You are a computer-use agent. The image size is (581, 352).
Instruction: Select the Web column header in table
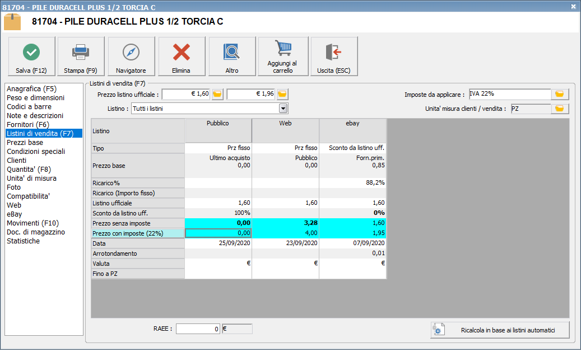click(285, 130)
